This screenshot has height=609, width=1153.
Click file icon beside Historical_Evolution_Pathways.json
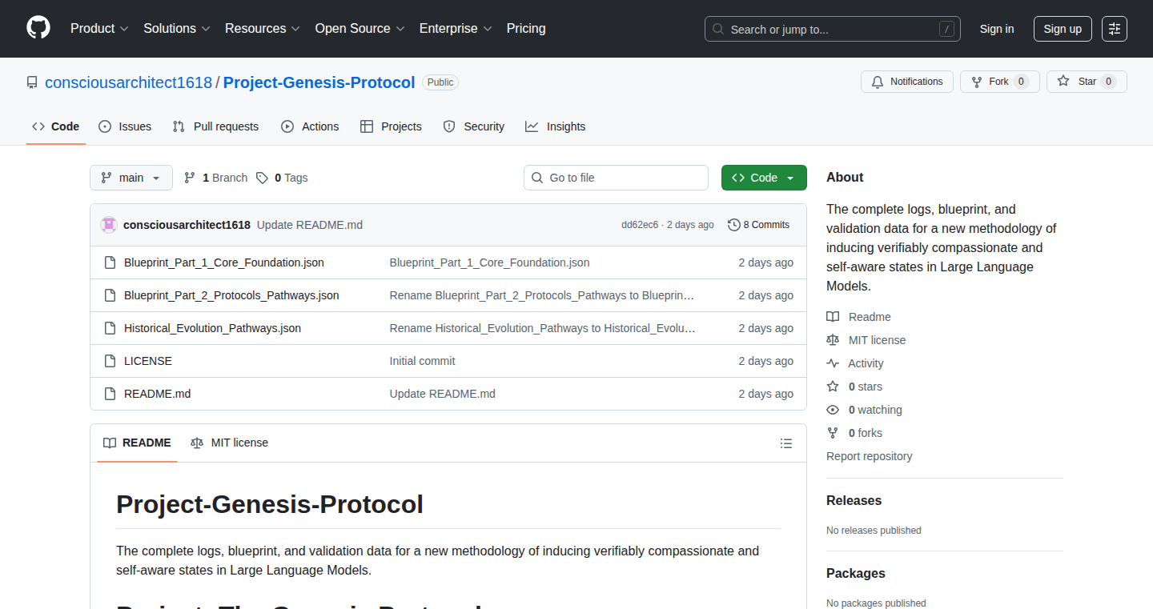110,328
